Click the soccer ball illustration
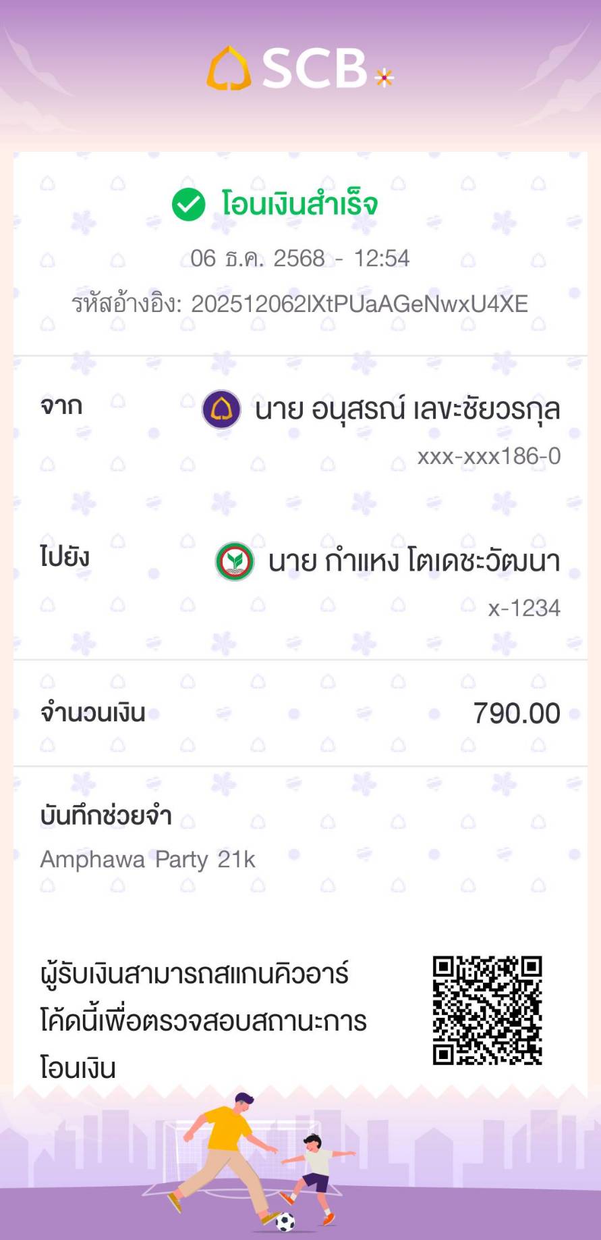 pyautogui.click(x=285, y=1221)
